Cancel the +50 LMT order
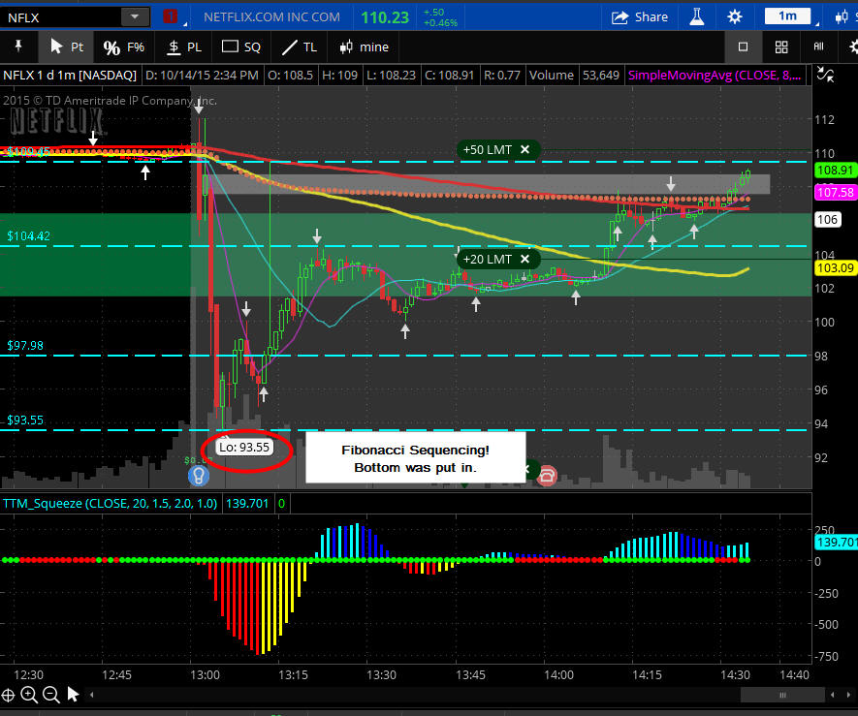 coord(524,149)
